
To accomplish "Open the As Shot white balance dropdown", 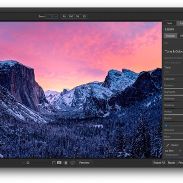I will pos(173,150).
